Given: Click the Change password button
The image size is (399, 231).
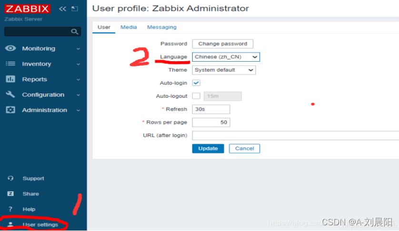Looking at the screenshot, I should [222, 44].
